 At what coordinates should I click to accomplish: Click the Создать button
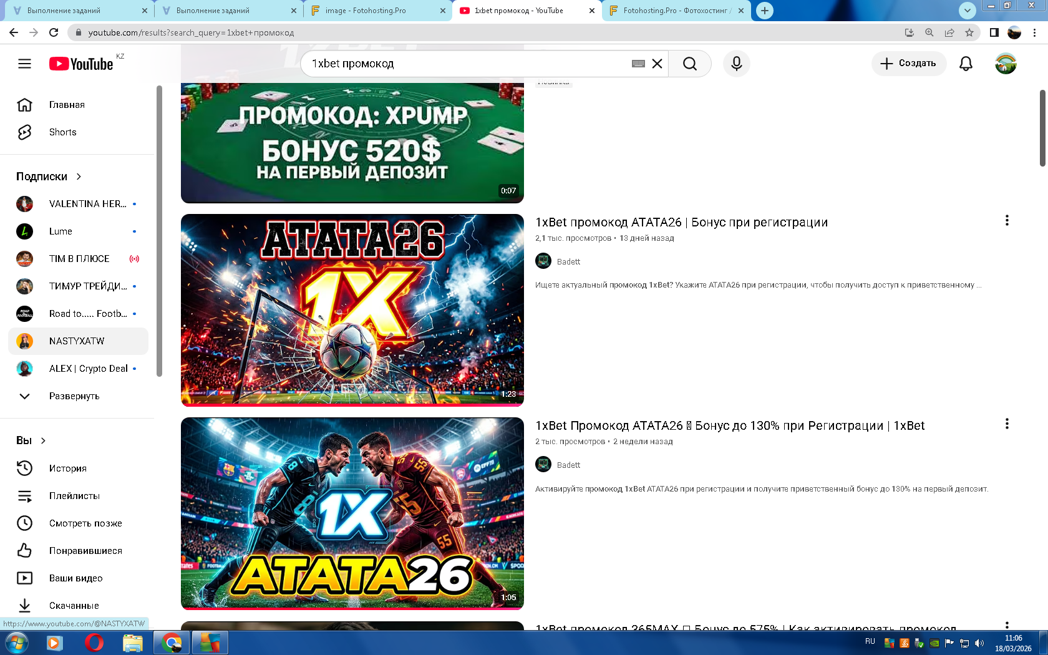pos(908,64)
